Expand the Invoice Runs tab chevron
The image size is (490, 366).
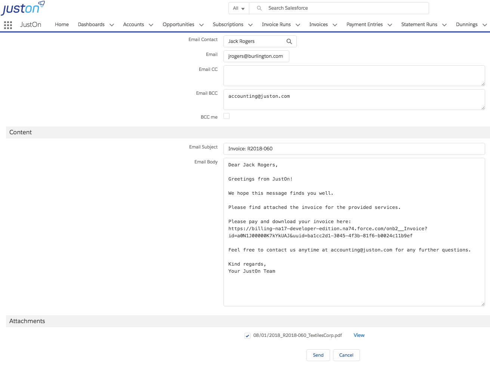tap(298, 25)
